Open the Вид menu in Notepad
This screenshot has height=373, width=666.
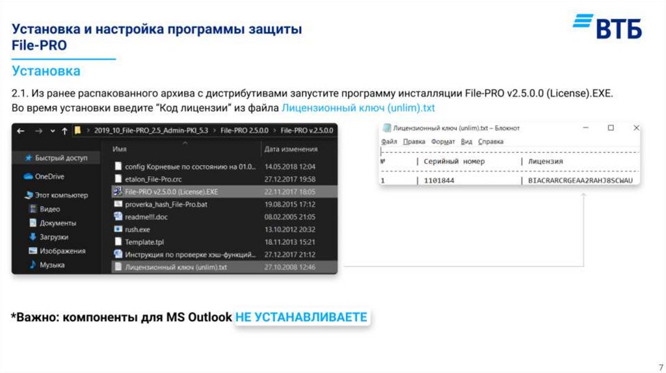point(466,142)
